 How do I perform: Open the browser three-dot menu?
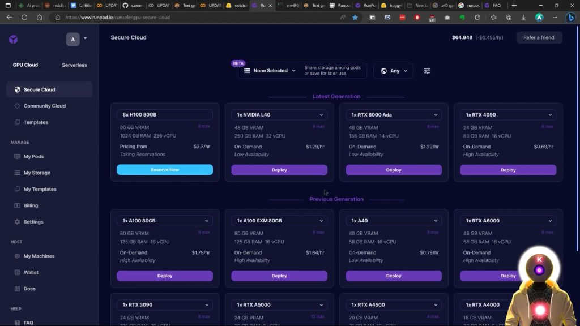[x=555, y=18]
